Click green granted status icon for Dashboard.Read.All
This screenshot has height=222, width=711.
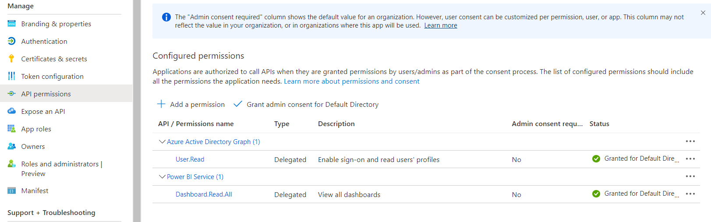pyautogui.click(x=596, y=194)
